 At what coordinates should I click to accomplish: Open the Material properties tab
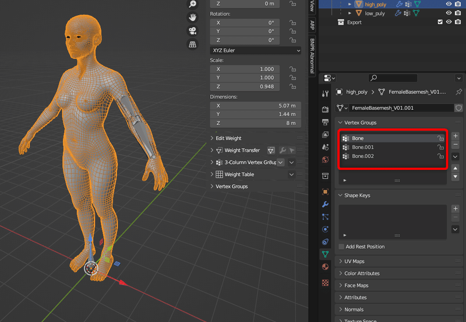(325, 267)
